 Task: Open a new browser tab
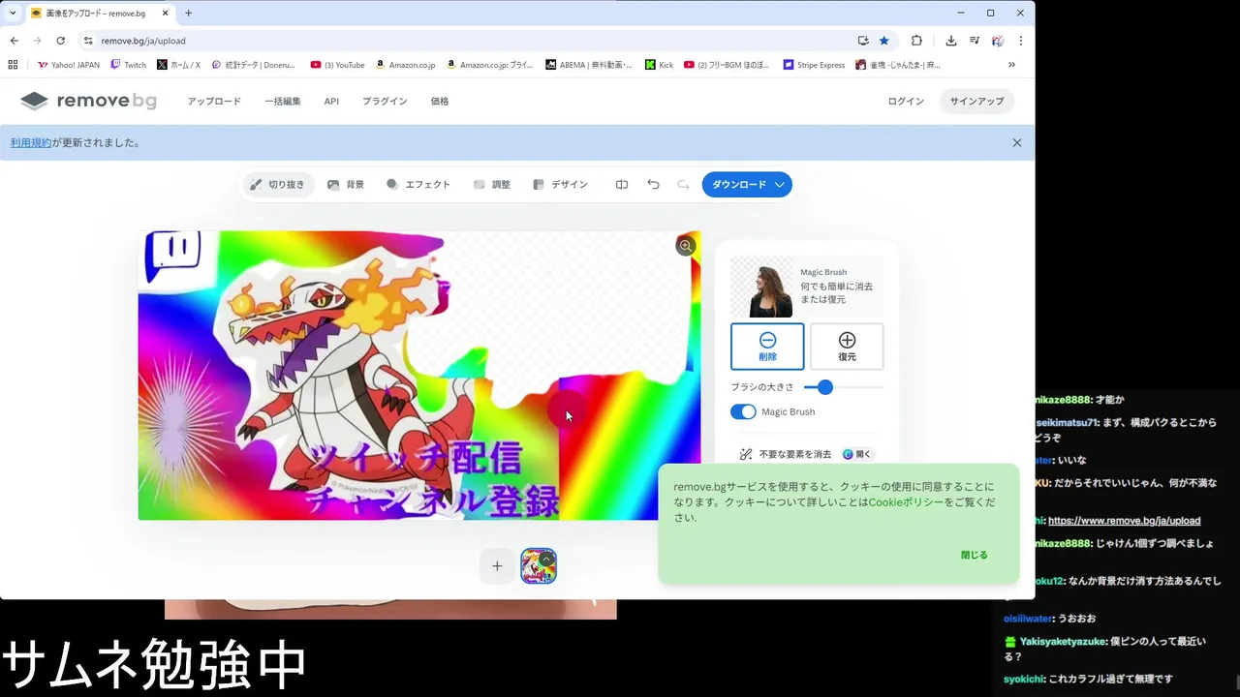(x=188, y=14)
